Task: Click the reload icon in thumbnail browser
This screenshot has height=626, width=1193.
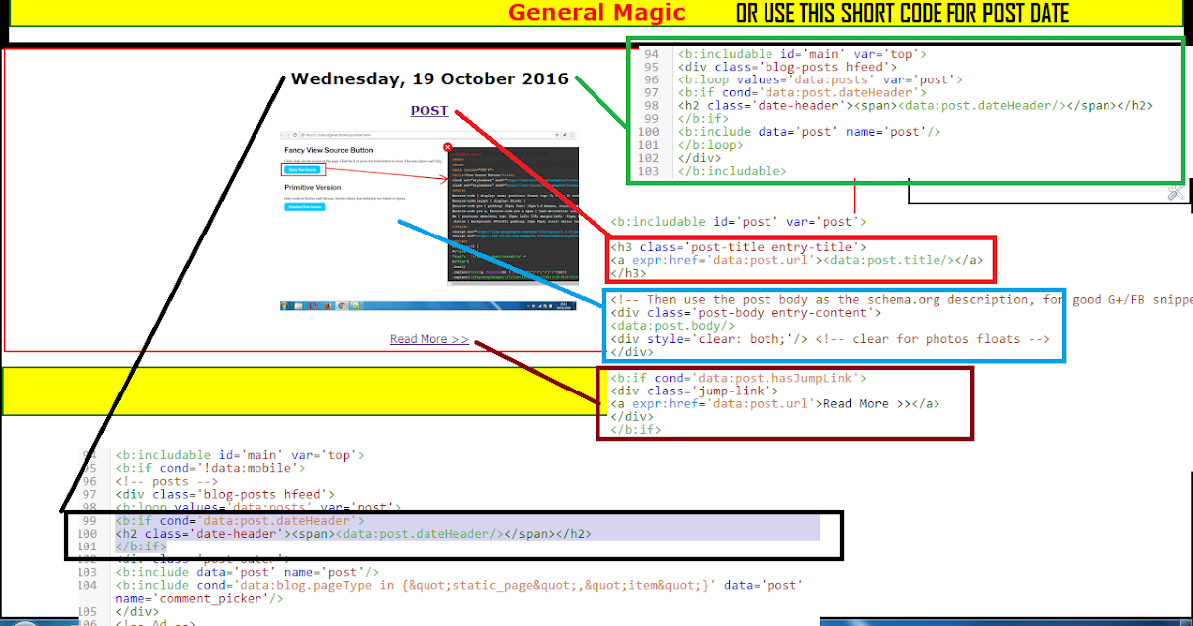Action: pos(295,135)
